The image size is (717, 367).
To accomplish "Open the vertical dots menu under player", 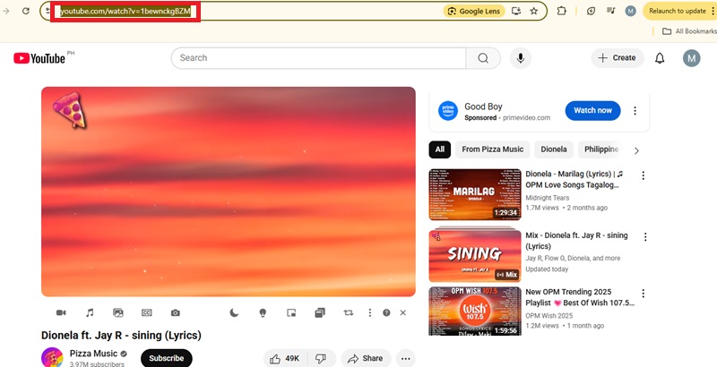I will pyautogui.click(x=369, y=312).
